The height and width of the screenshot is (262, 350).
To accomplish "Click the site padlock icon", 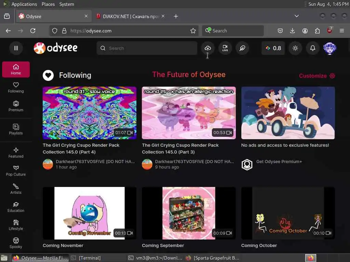I will (x=64, y=31).
